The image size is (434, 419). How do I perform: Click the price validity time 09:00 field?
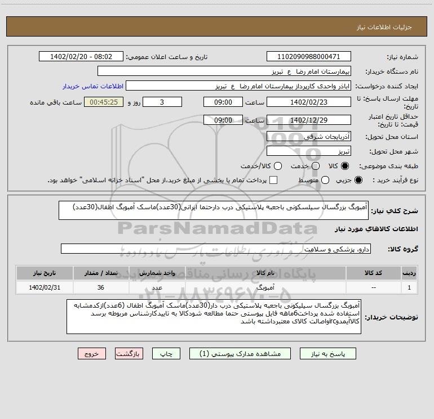coord(223,120)
